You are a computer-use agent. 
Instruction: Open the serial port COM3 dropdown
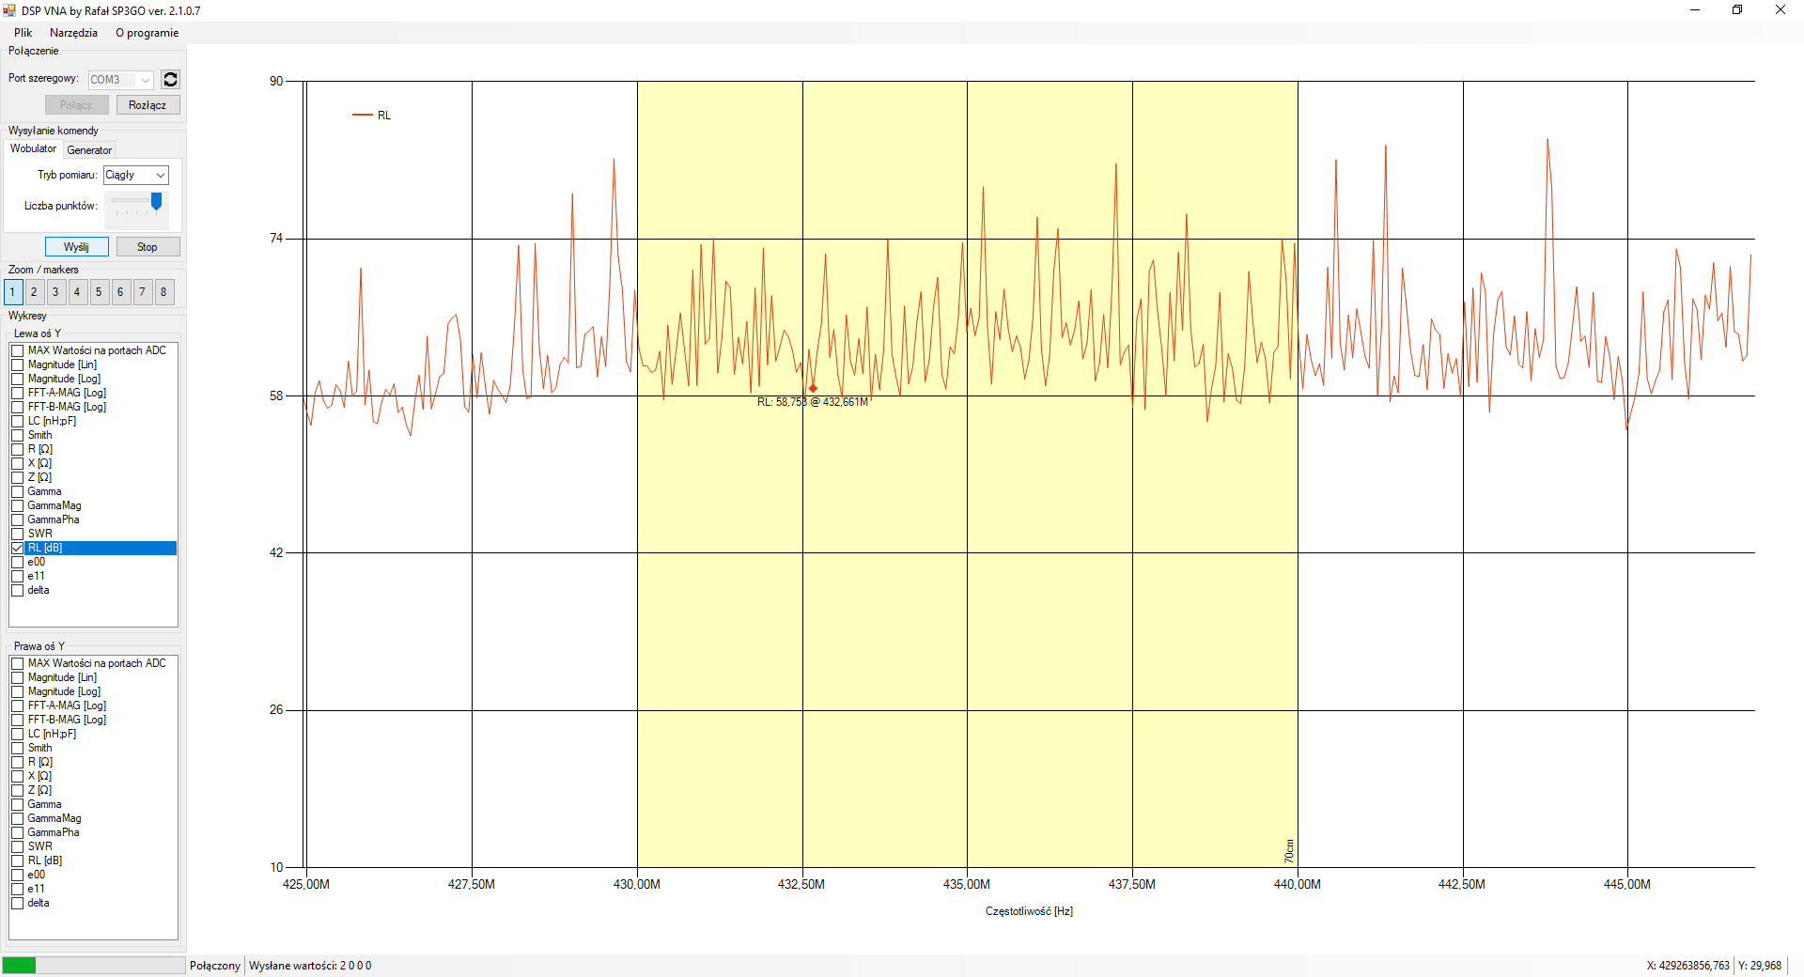121,80
